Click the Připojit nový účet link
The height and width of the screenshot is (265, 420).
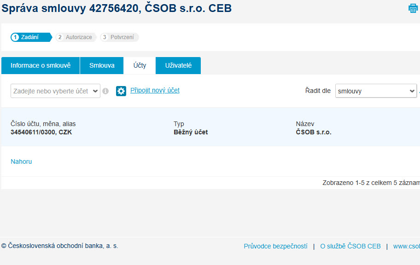pos(155,91)
